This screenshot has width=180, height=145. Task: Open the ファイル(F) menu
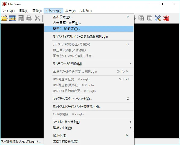point(8,11)
